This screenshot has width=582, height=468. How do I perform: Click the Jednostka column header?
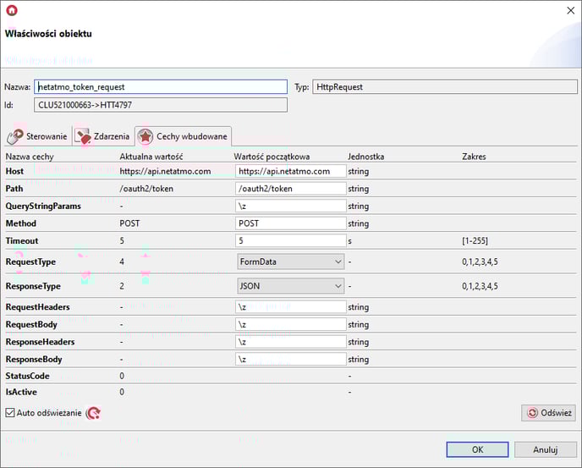tap(365, 157)
